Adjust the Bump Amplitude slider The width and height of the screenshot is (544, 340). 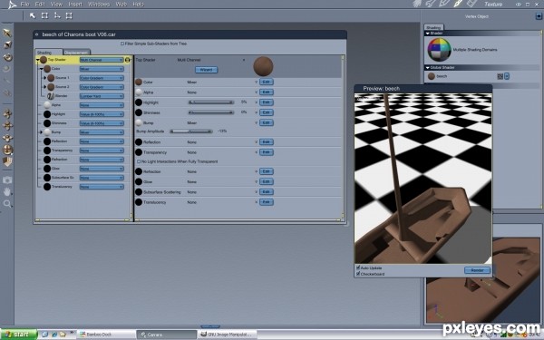click(x=191, y=131)
